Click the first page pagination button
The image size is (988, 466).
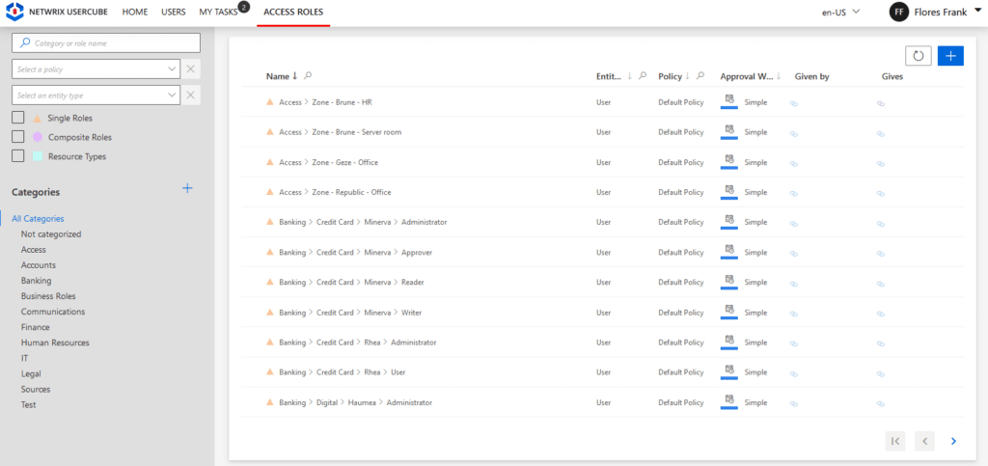(x=895, y=442)
